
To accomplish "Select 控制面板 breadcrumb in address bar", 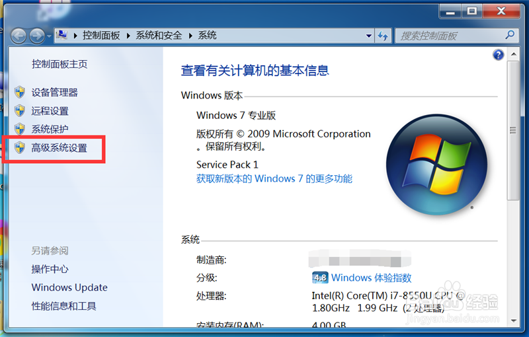I will [102, 35].
